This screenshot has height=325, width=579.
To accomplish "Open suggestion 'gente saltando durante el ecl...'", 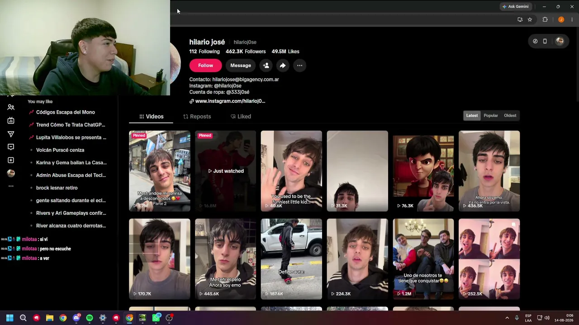I will click(x=71, y=201).
